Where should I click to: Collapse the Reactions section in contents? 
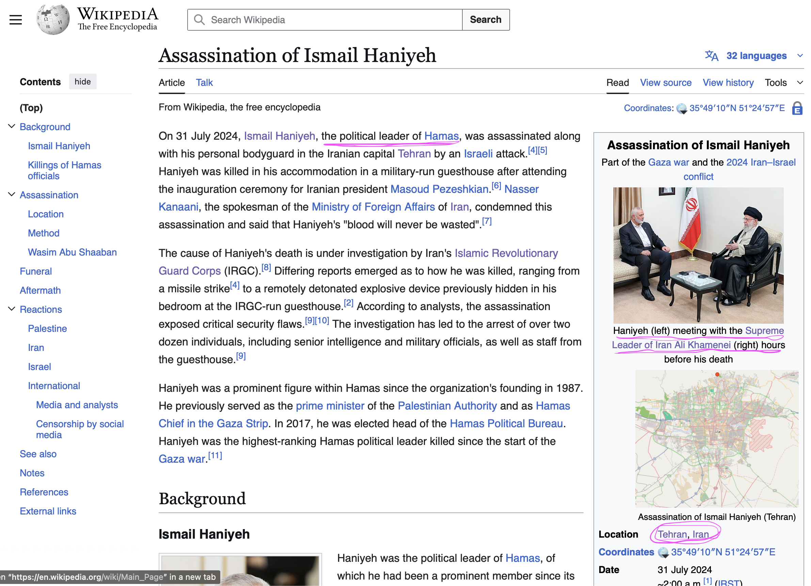point(12,309)
